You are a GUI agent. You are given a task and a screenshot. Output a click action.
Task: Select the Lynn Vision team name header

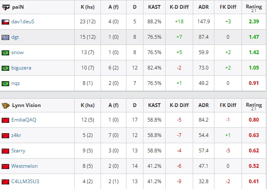tap(26, 105)
